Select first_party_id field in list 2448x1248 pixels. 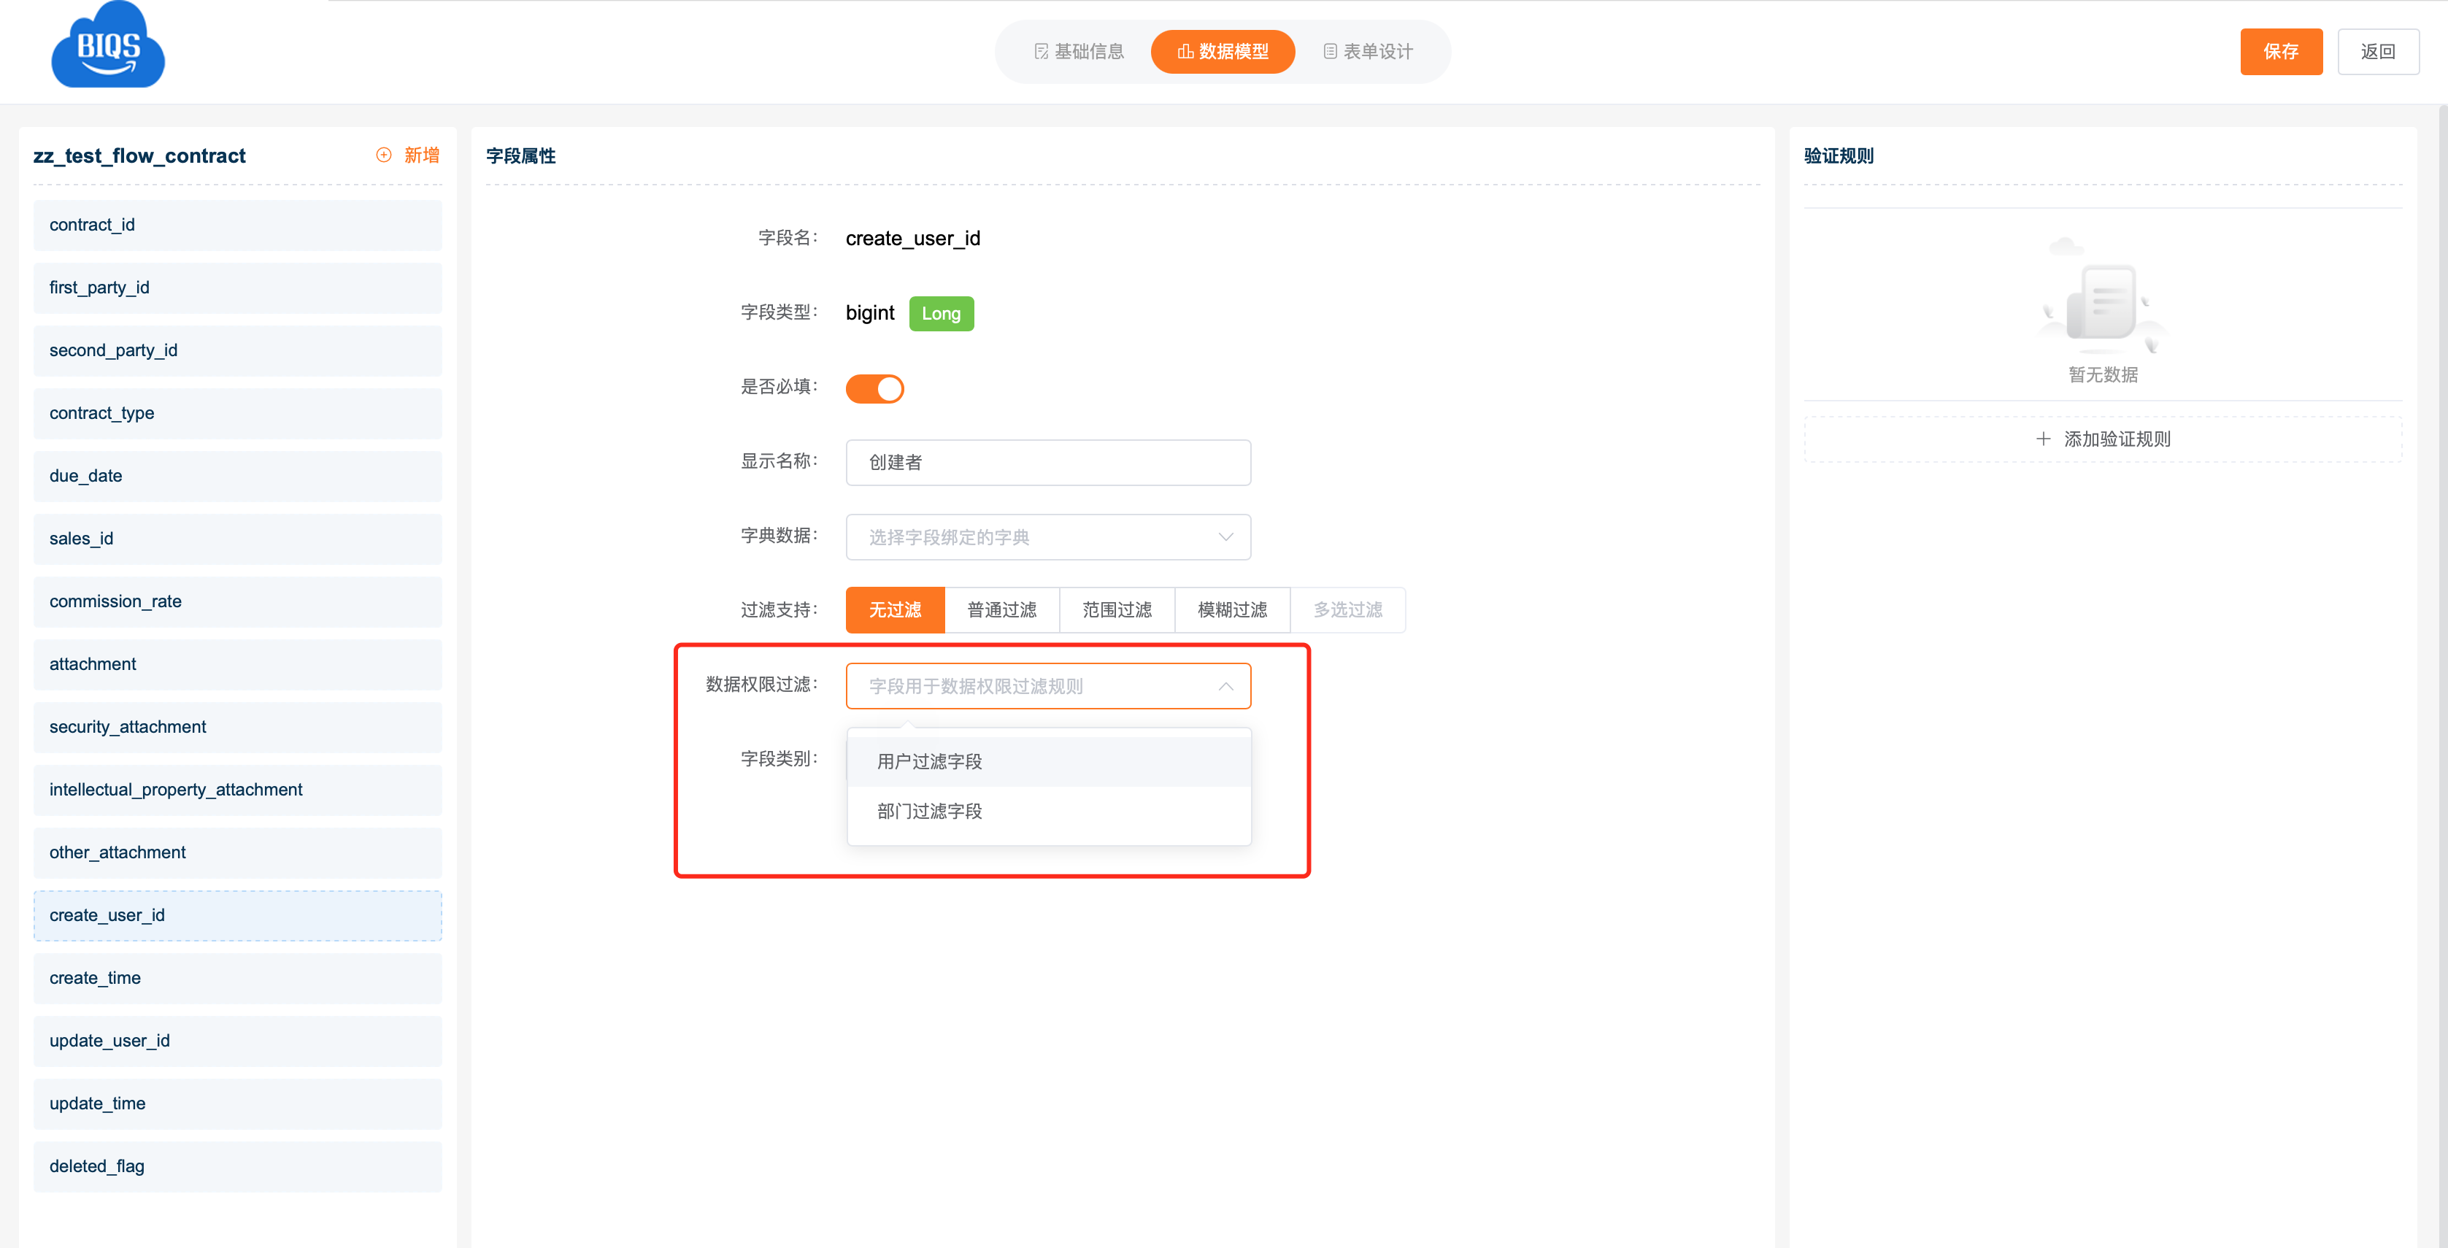pyautogui.click(x=238, y=287)
